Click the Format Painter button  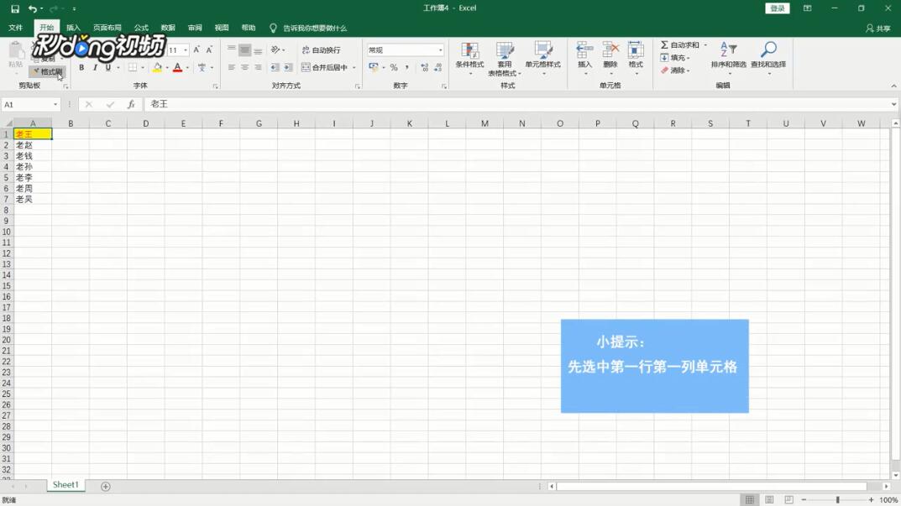[47, 72]
